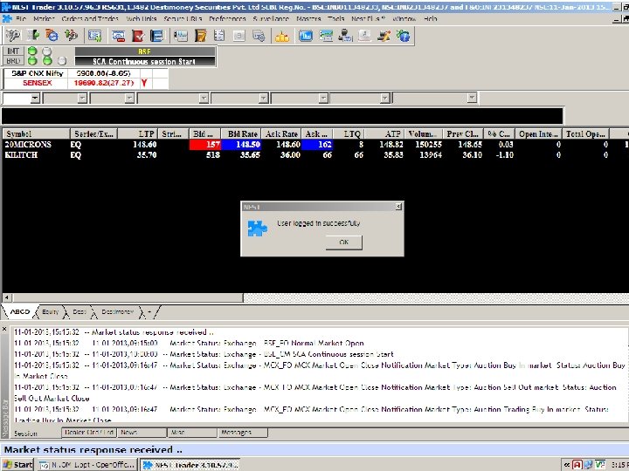Click the screen with red minus icon
The image size is (629, 471).
click(x=118, y=36)
